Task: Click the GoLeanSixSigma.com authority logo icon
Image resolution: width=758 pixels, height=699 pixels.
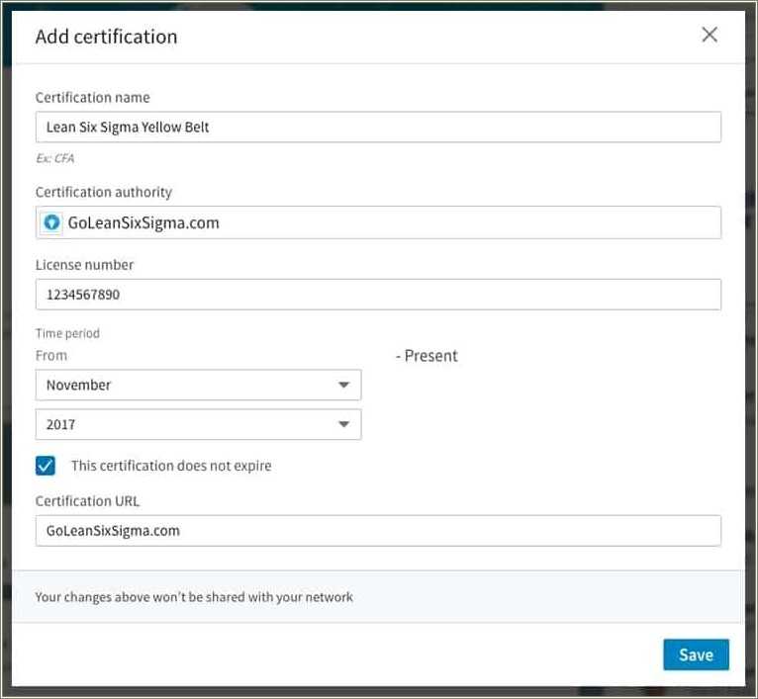Action: click(x=51, y=222)
